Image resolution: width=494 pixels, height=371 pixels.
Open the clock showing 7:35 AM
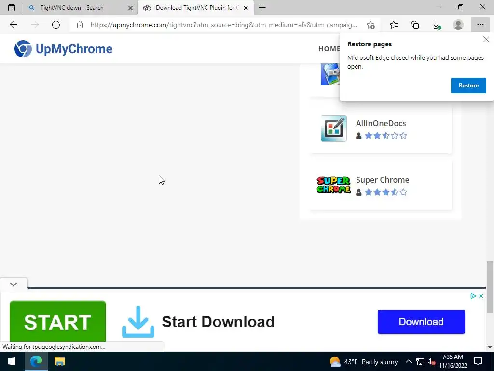[453, 361]
